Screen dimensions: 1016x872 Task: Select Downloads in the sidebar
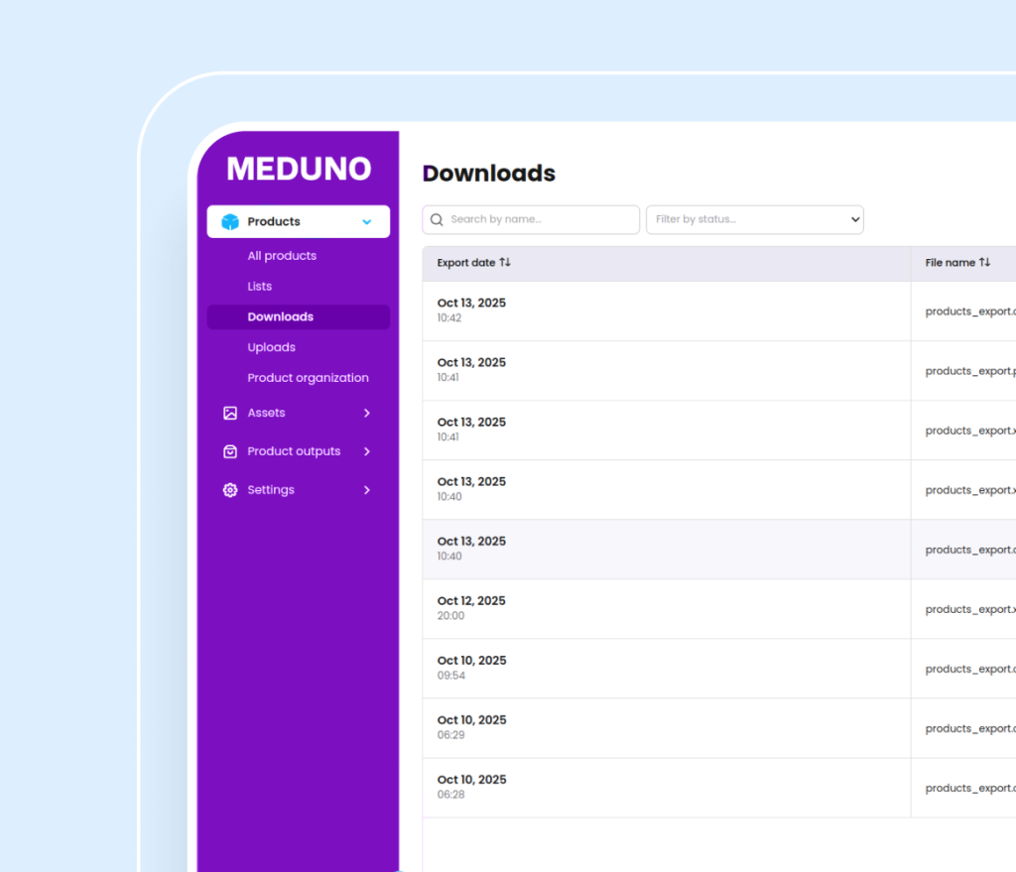281,317
